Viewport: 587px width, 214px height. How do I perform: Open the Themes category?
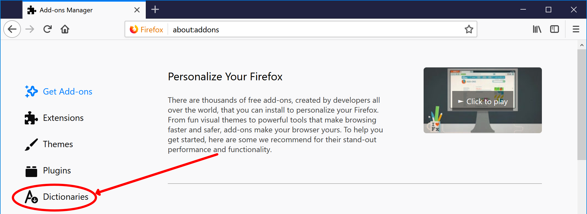pyautogui.click(x=49, y=144)
